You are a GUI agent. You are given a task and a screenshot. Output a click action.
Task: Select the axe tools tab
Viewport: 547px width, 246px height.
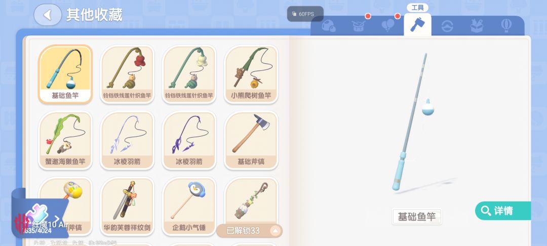(417, 24)
